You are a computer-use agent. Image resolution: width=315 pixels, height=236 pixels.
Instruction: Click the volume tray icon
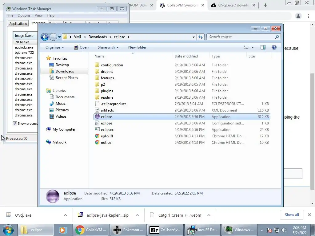(x=284, y=230)
